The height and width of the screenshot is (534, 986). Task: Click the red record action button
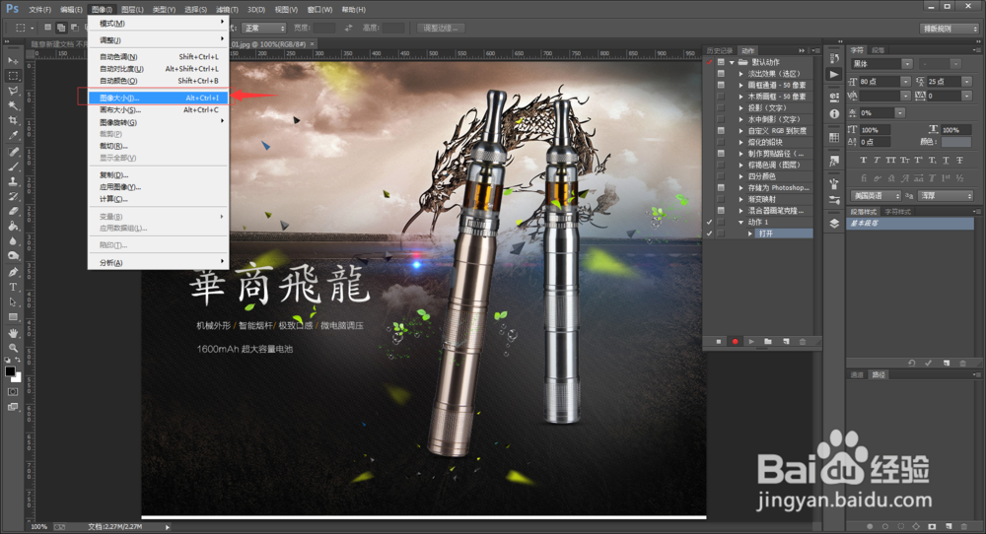(735, 342)
